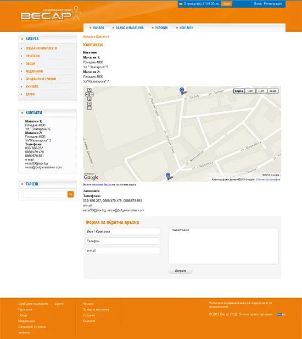The height and width of the screenshot is (339, 302).
Task: Click the top map marker near ул. Загреб
Action: (x=182, y=91)
